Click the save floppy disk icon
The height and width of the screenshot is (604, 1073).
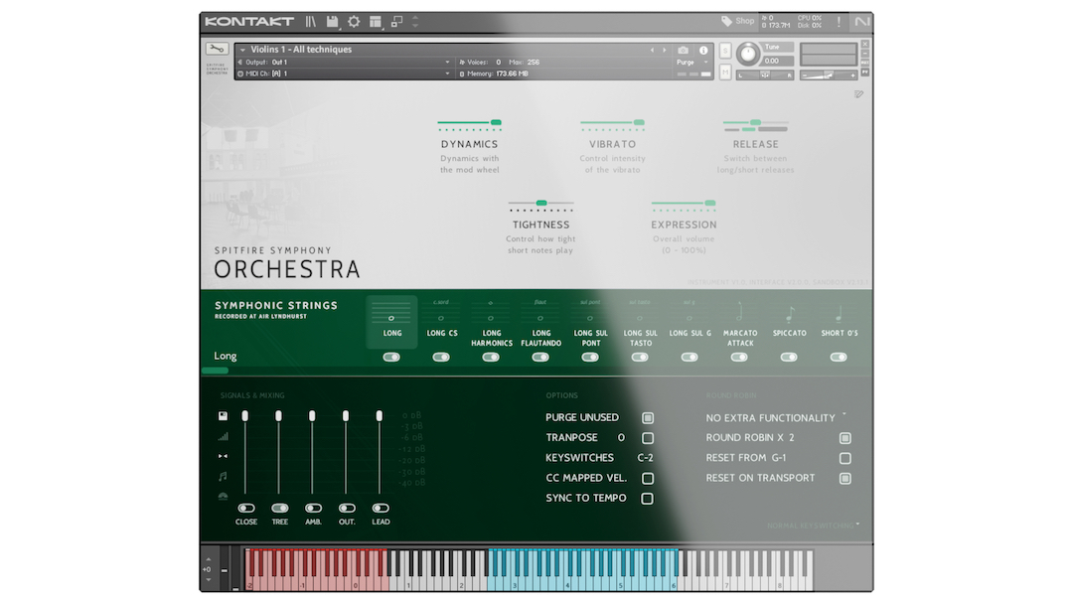[x=332, y=21]
